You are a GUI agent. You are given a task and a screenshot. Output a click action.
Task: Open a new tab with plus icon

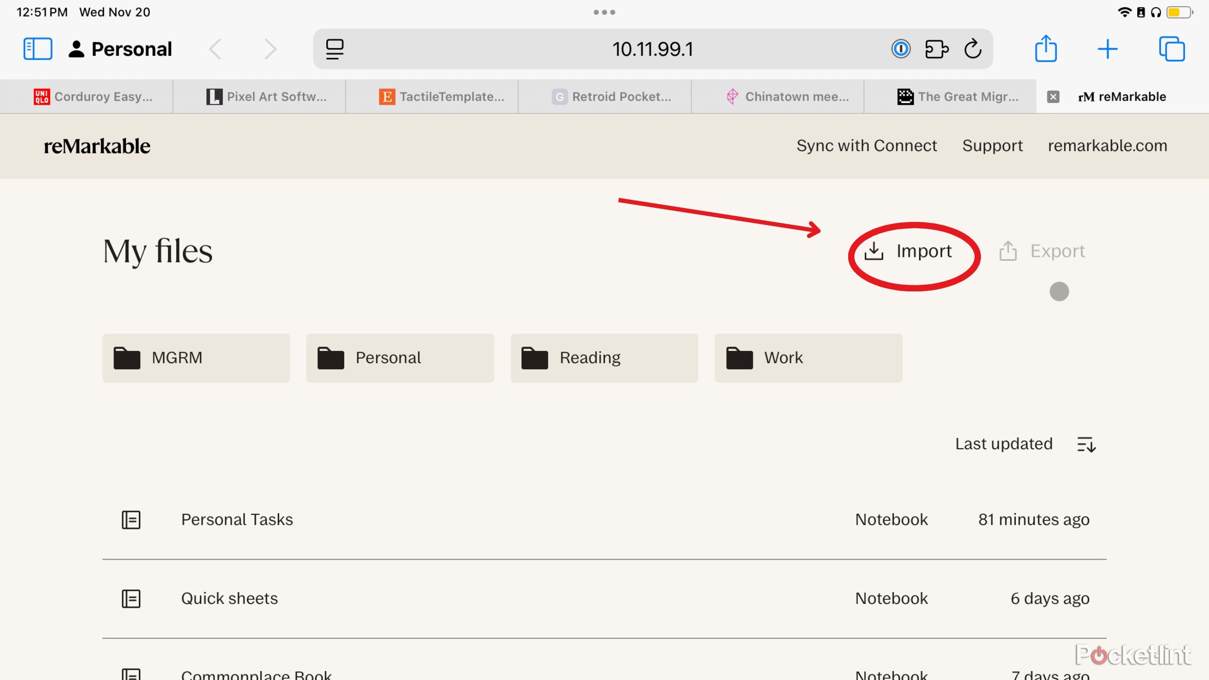[1107, 49]
